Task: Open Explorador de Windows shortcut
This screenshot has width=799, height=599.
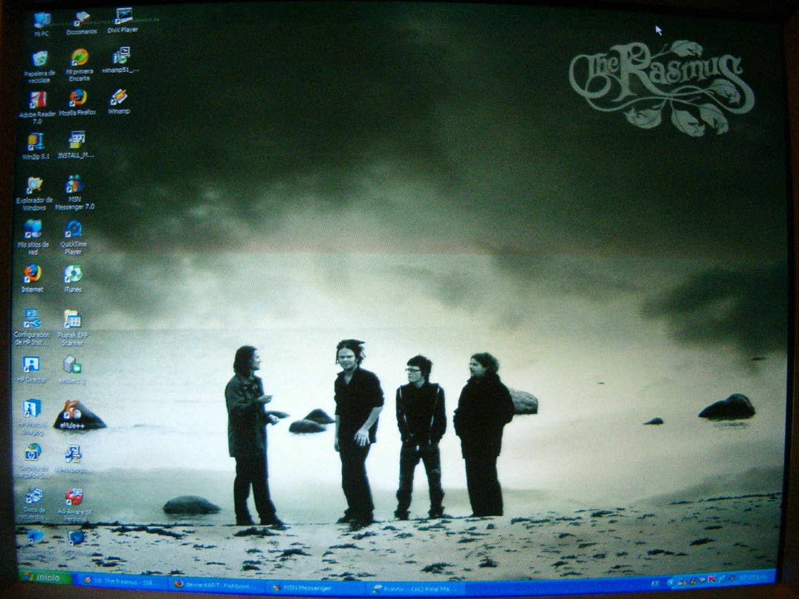Action: [34, 194]
